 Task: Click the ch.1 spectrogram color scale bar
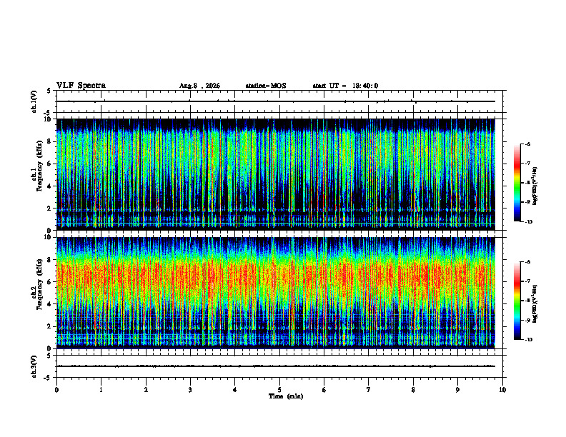pyautogui.click(x=517, y=183)
